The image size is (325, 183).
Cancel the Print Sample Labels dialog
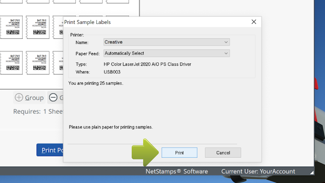(x=223, y=153)
